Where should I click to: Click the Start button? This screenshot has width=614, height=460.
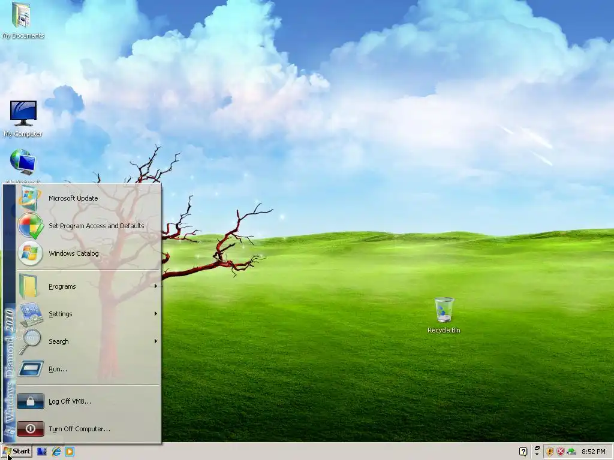(16, 452)
